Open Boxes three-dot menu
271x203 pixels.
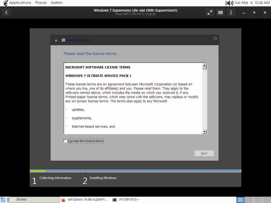click(x=231, y=12)
